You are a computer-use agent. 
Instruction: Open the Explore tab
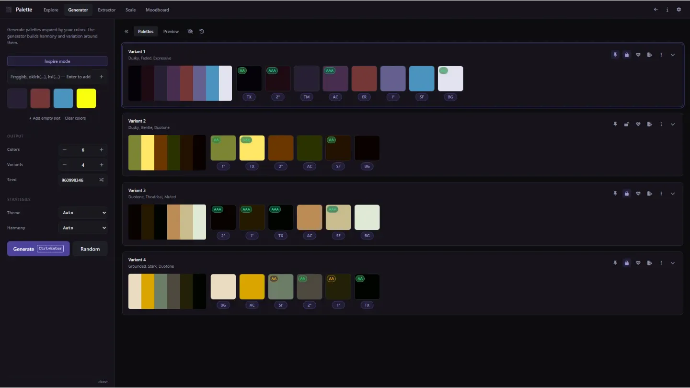pos(51,10)
